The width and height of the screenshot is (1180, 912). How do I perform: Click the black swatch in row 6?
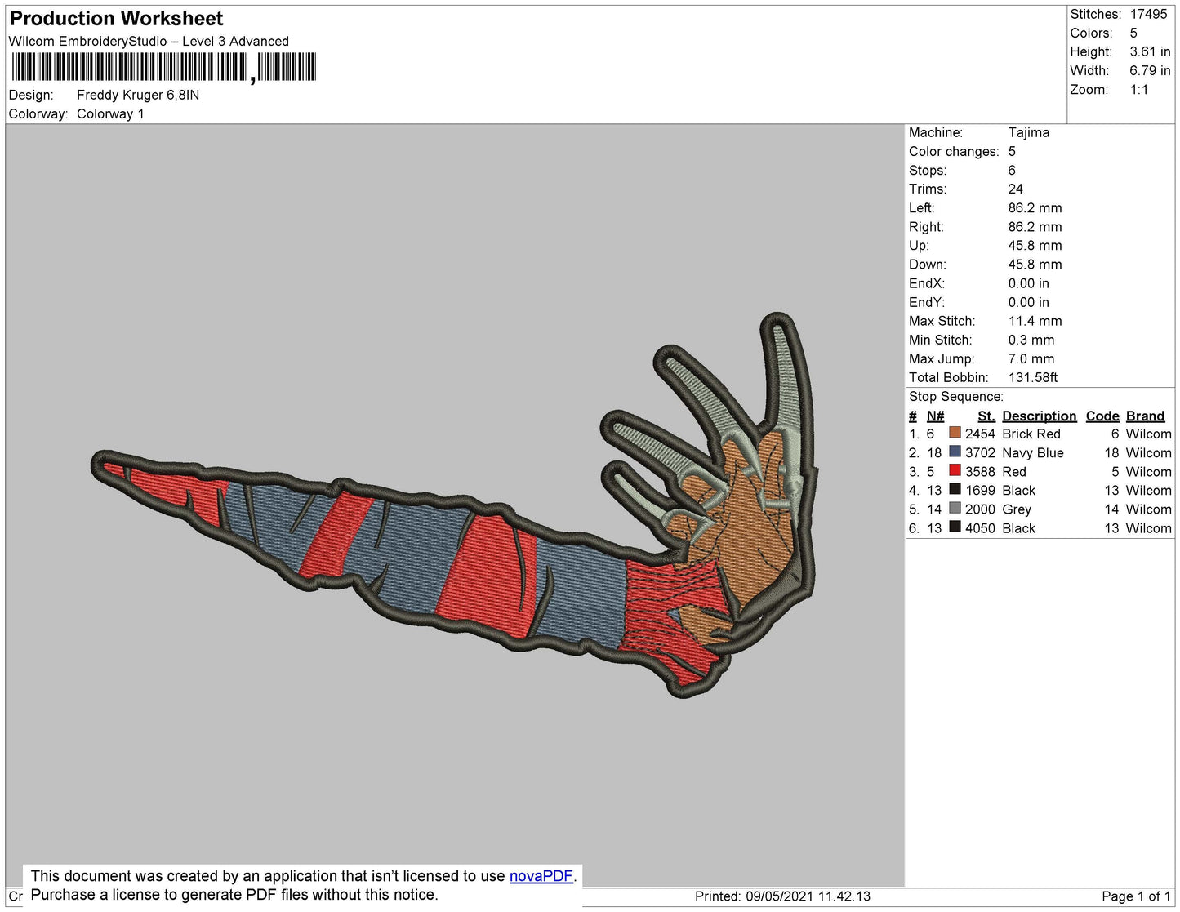pyautogui.click(x=955, y=527)
